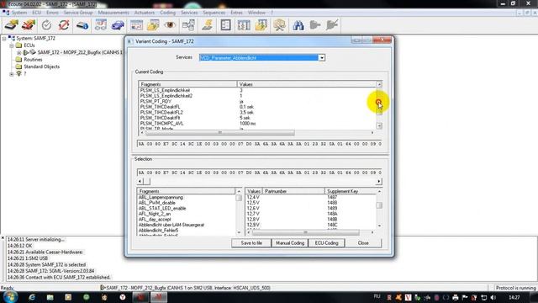Viewport: 538px width, 303px height.
Task: Click the hardware interface icon with blue dot
Action: pyautogui.click(x=82, y=25)
